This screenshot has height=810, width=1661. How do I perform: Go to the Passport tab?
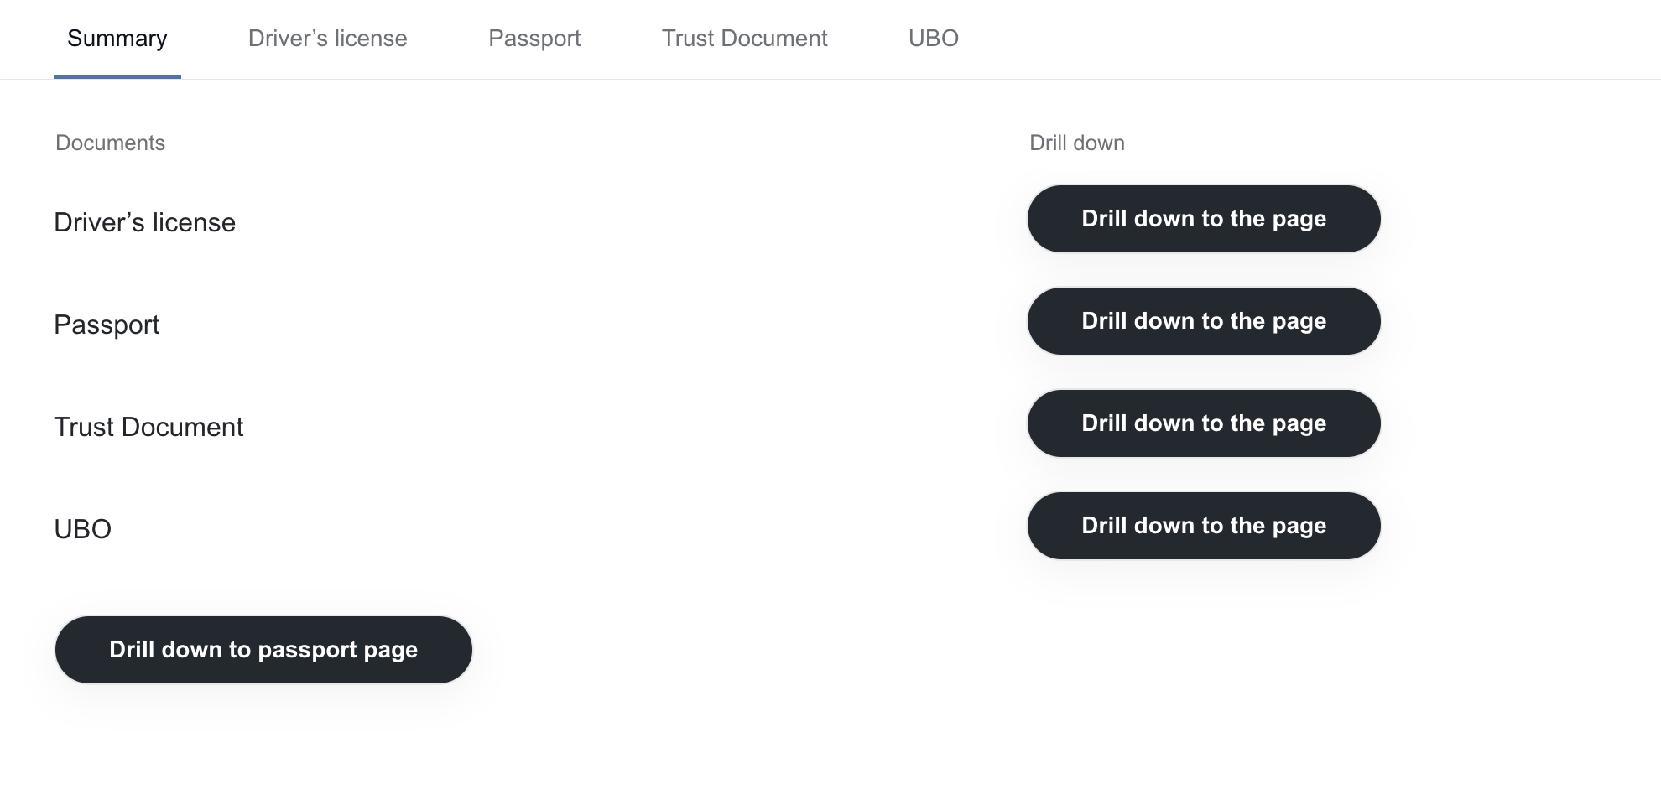coord(534,39)
